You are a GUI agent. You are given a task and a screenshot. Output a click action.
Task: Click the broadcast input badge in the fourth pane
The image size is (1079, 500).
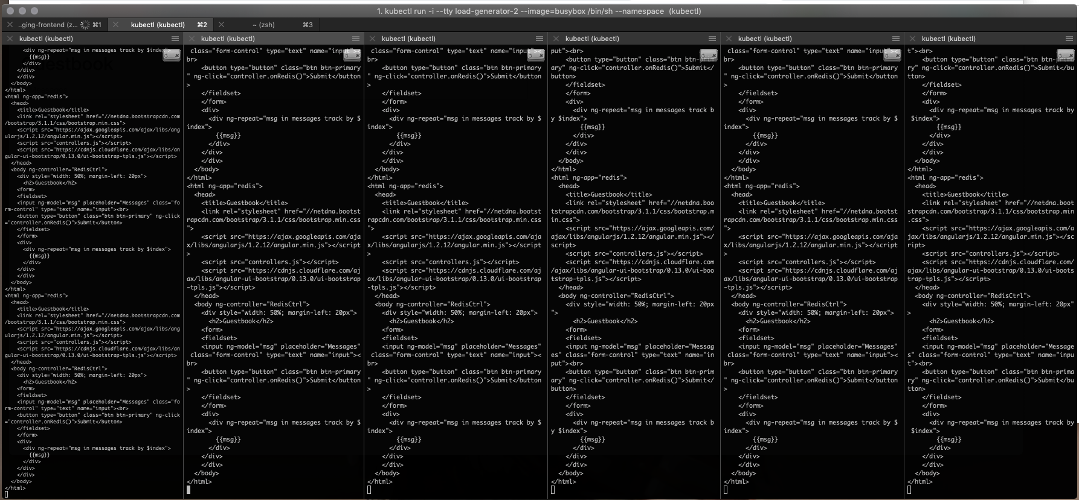(x=709, y=55)
